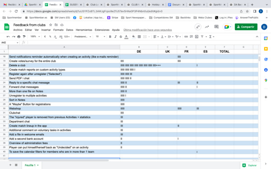The image size is (271, 169).
Task: Open fill color picker
Action: 134,37
